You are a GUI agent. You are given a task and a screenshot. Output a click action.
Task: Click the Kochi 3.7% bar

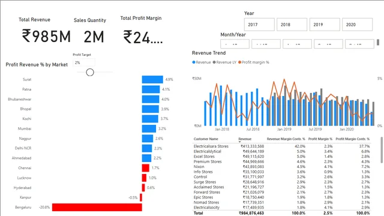tap(150, 119)
